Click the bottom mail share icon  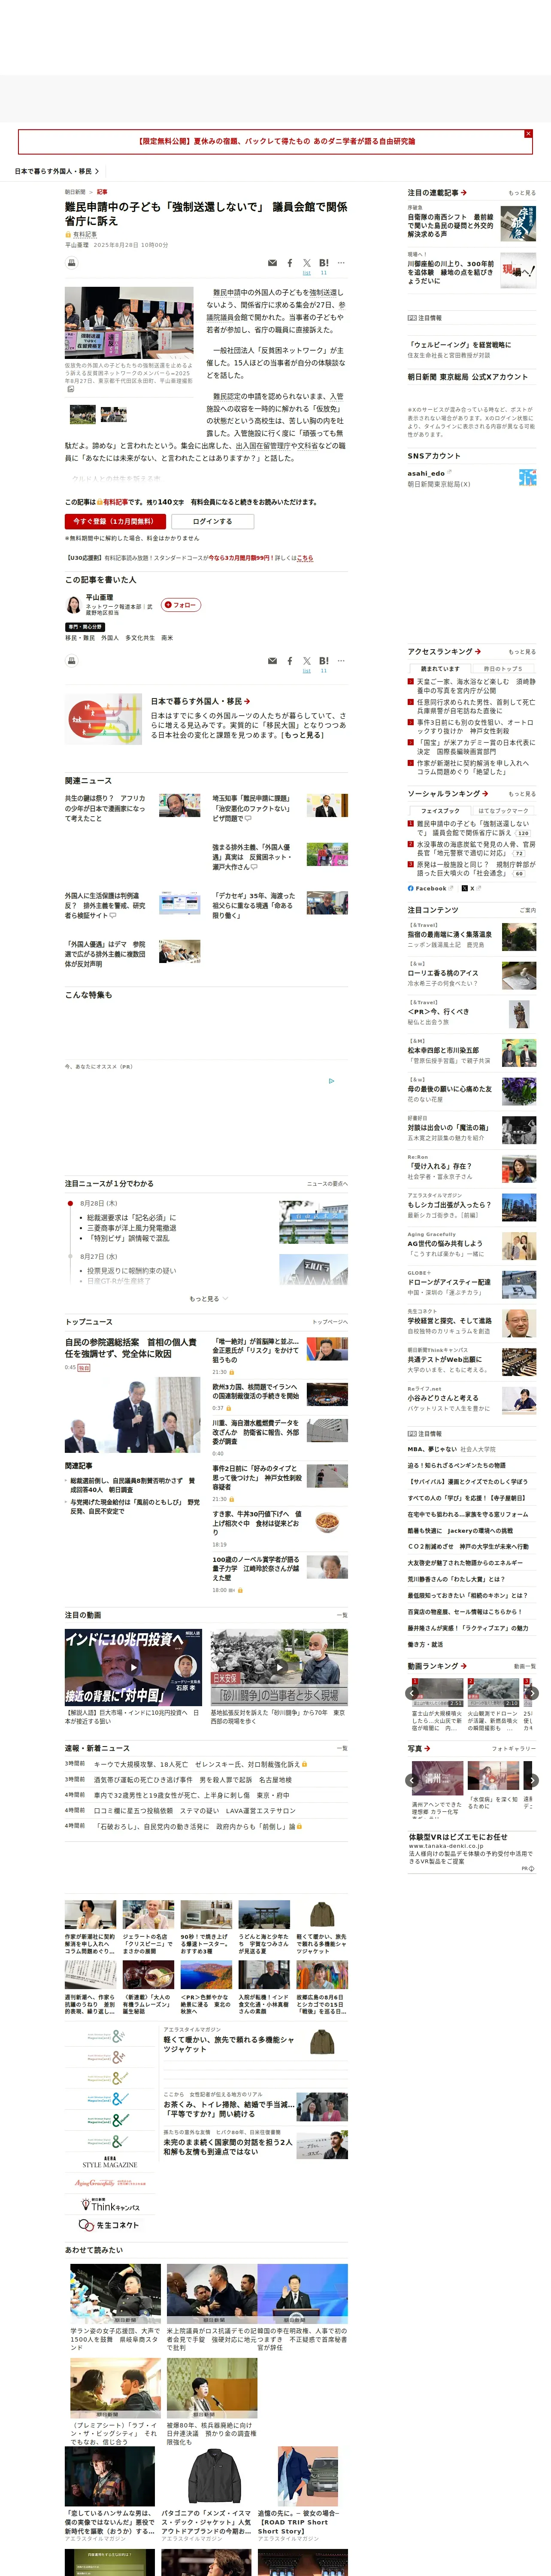click(x=273, y=661)
